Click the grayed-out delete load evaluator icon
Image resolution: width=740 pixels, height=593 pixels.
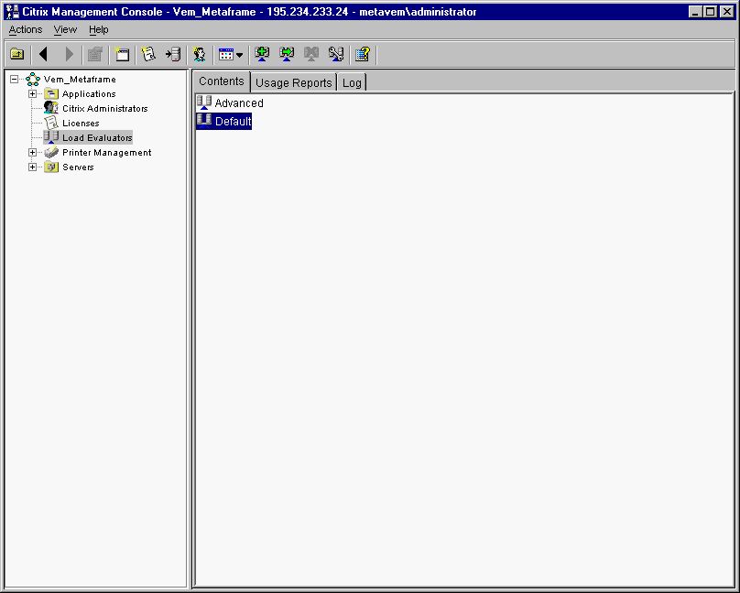[311, 54]
